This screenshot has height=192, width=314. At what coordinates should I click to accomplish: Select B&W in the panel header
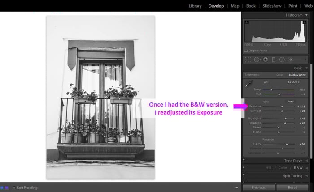(298, 168)
